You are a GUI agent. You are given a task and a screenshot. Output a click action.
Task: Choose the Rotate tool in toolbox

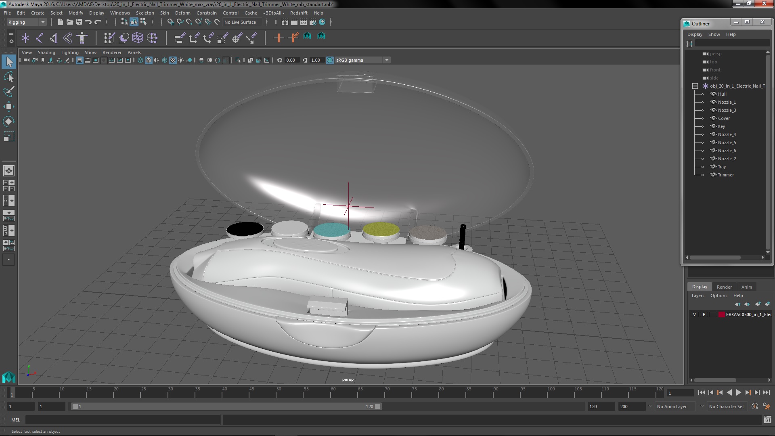(9, 122)
